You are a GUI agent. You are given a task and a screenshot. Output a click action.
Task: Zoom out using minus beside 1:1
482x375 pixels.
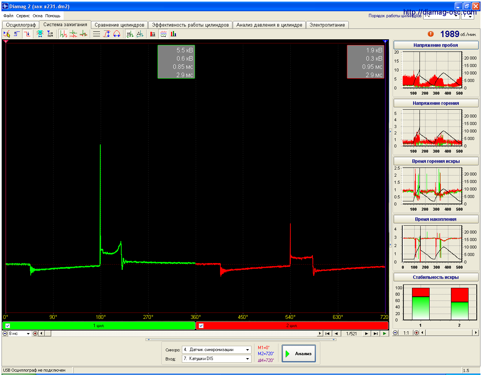click(x=396, y=333)
